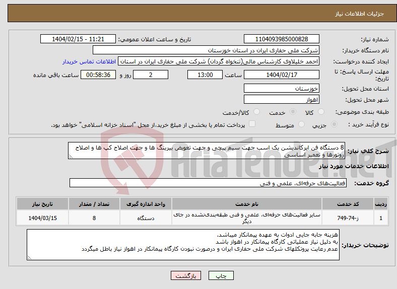Select the کالا/خدمت radio button
Viewport: 397px width, 289px height.
(x=257, y=112)
